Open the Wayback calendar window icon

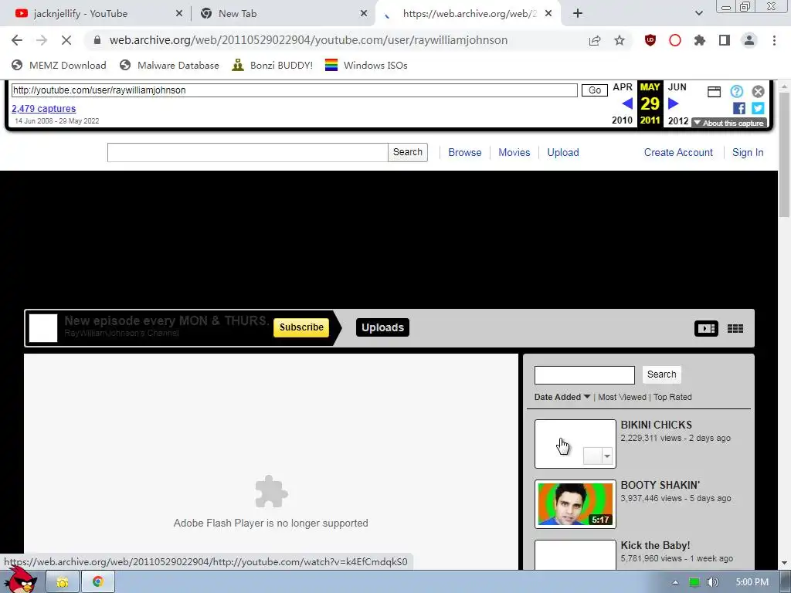pyautogui.click(x=714, y=92)
